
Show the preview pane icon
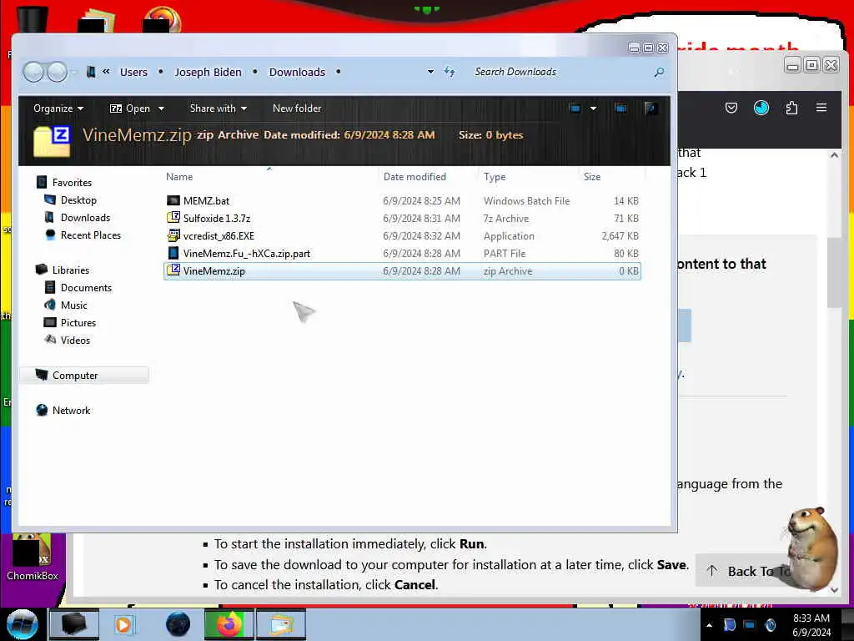(x=620, y=109)
